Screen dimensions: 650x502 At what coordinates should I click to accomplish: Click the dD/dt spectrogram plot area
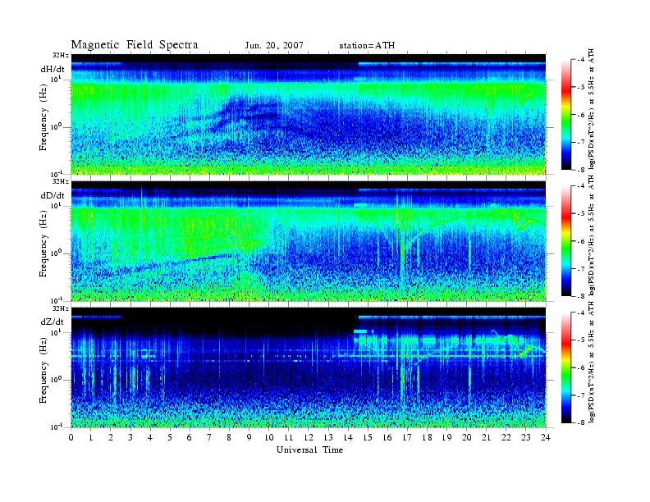point(309,241)
